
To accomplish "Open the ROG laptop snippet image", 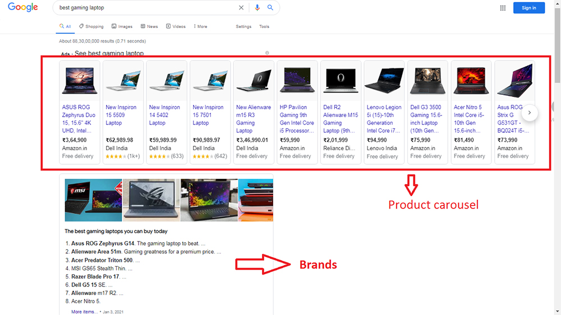I will pos(151,200).
